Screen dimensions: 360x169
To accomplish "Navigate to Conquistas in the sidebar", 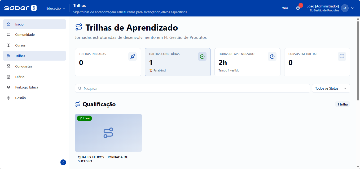I will (x=24, y=66).
